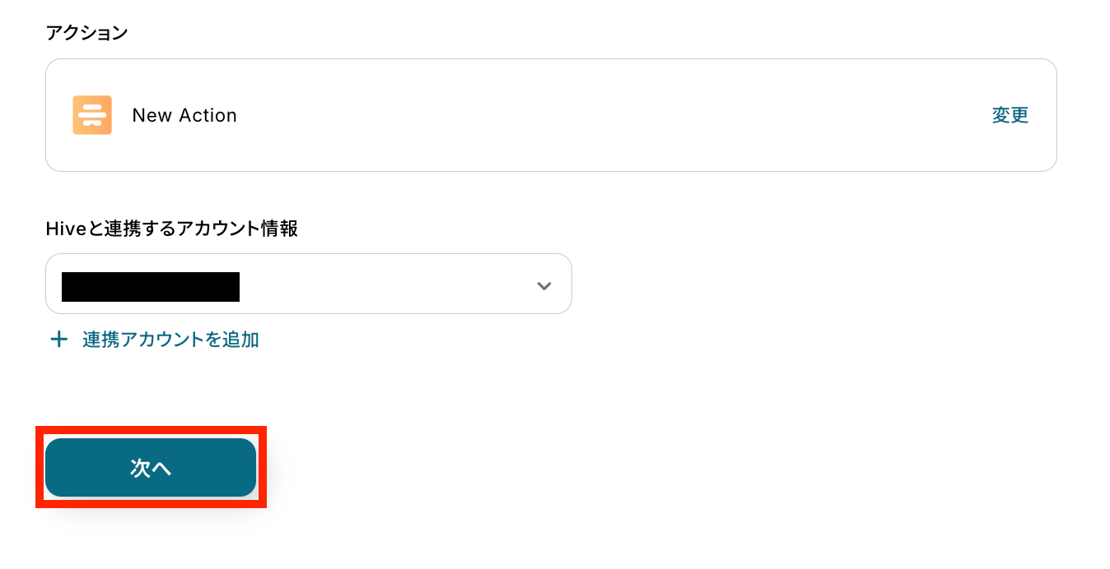
Task: Click the plus icon beside 連携アカウントを追加
Action: click(58, 340)
